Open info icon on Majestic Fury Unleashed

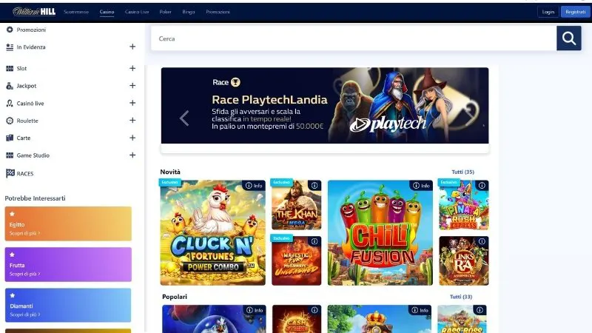click(x=314, y=241)
